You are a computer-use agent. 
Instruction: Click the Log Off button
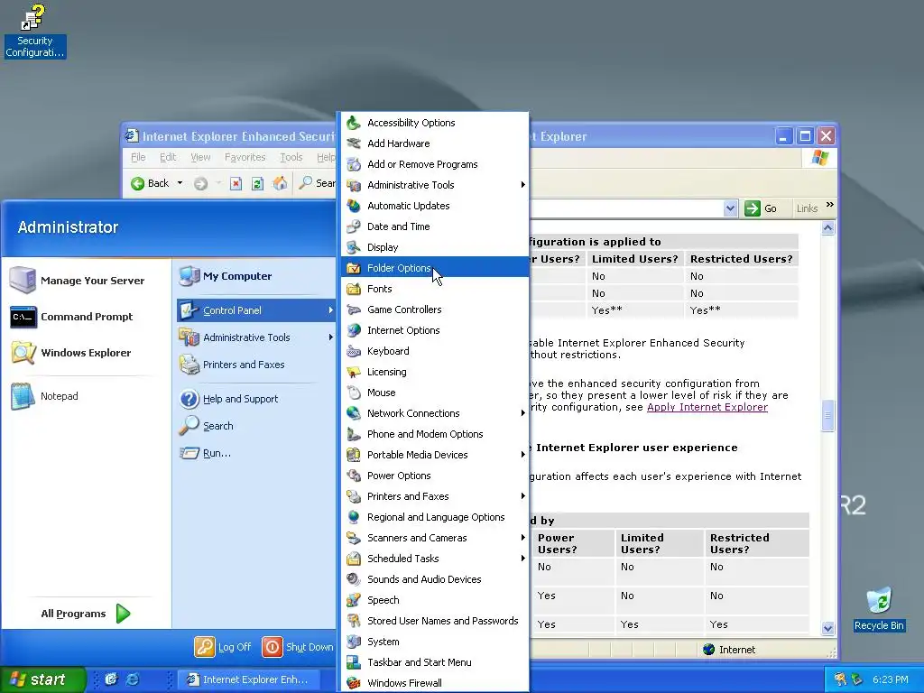[x=224, y=647]
